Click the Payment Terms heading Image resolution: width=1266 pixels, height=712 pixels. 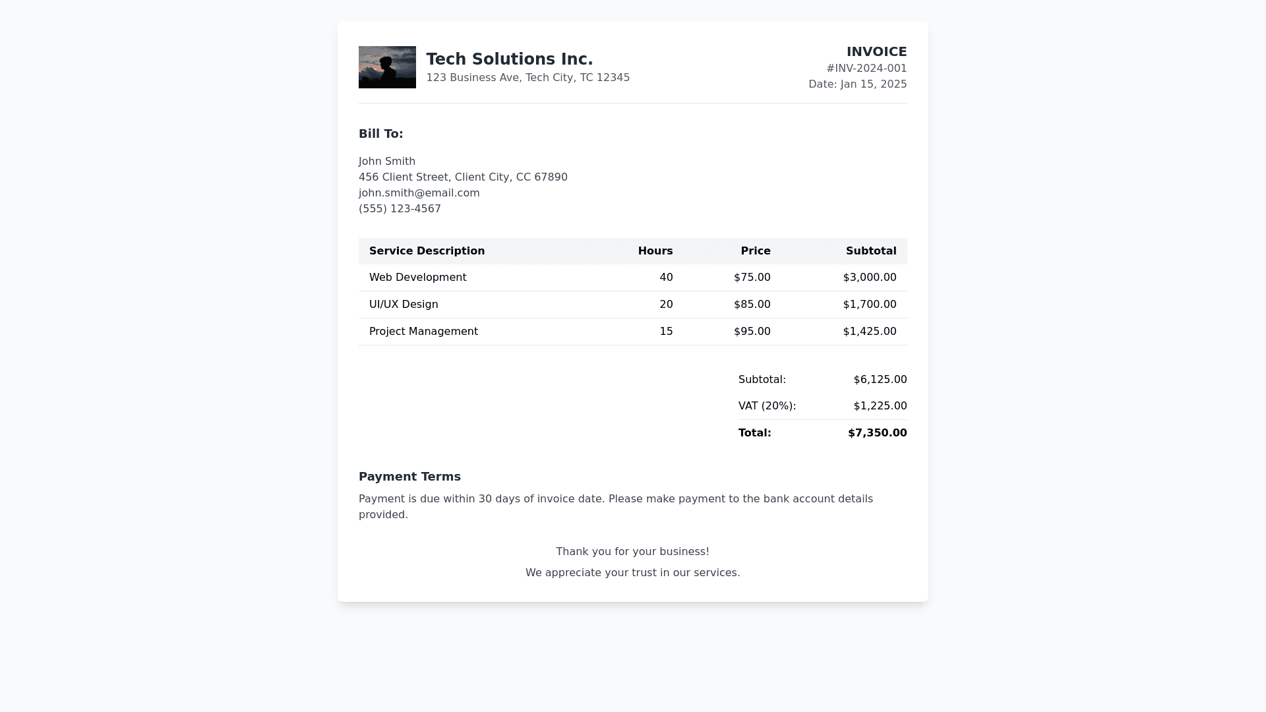pos(409,477)
